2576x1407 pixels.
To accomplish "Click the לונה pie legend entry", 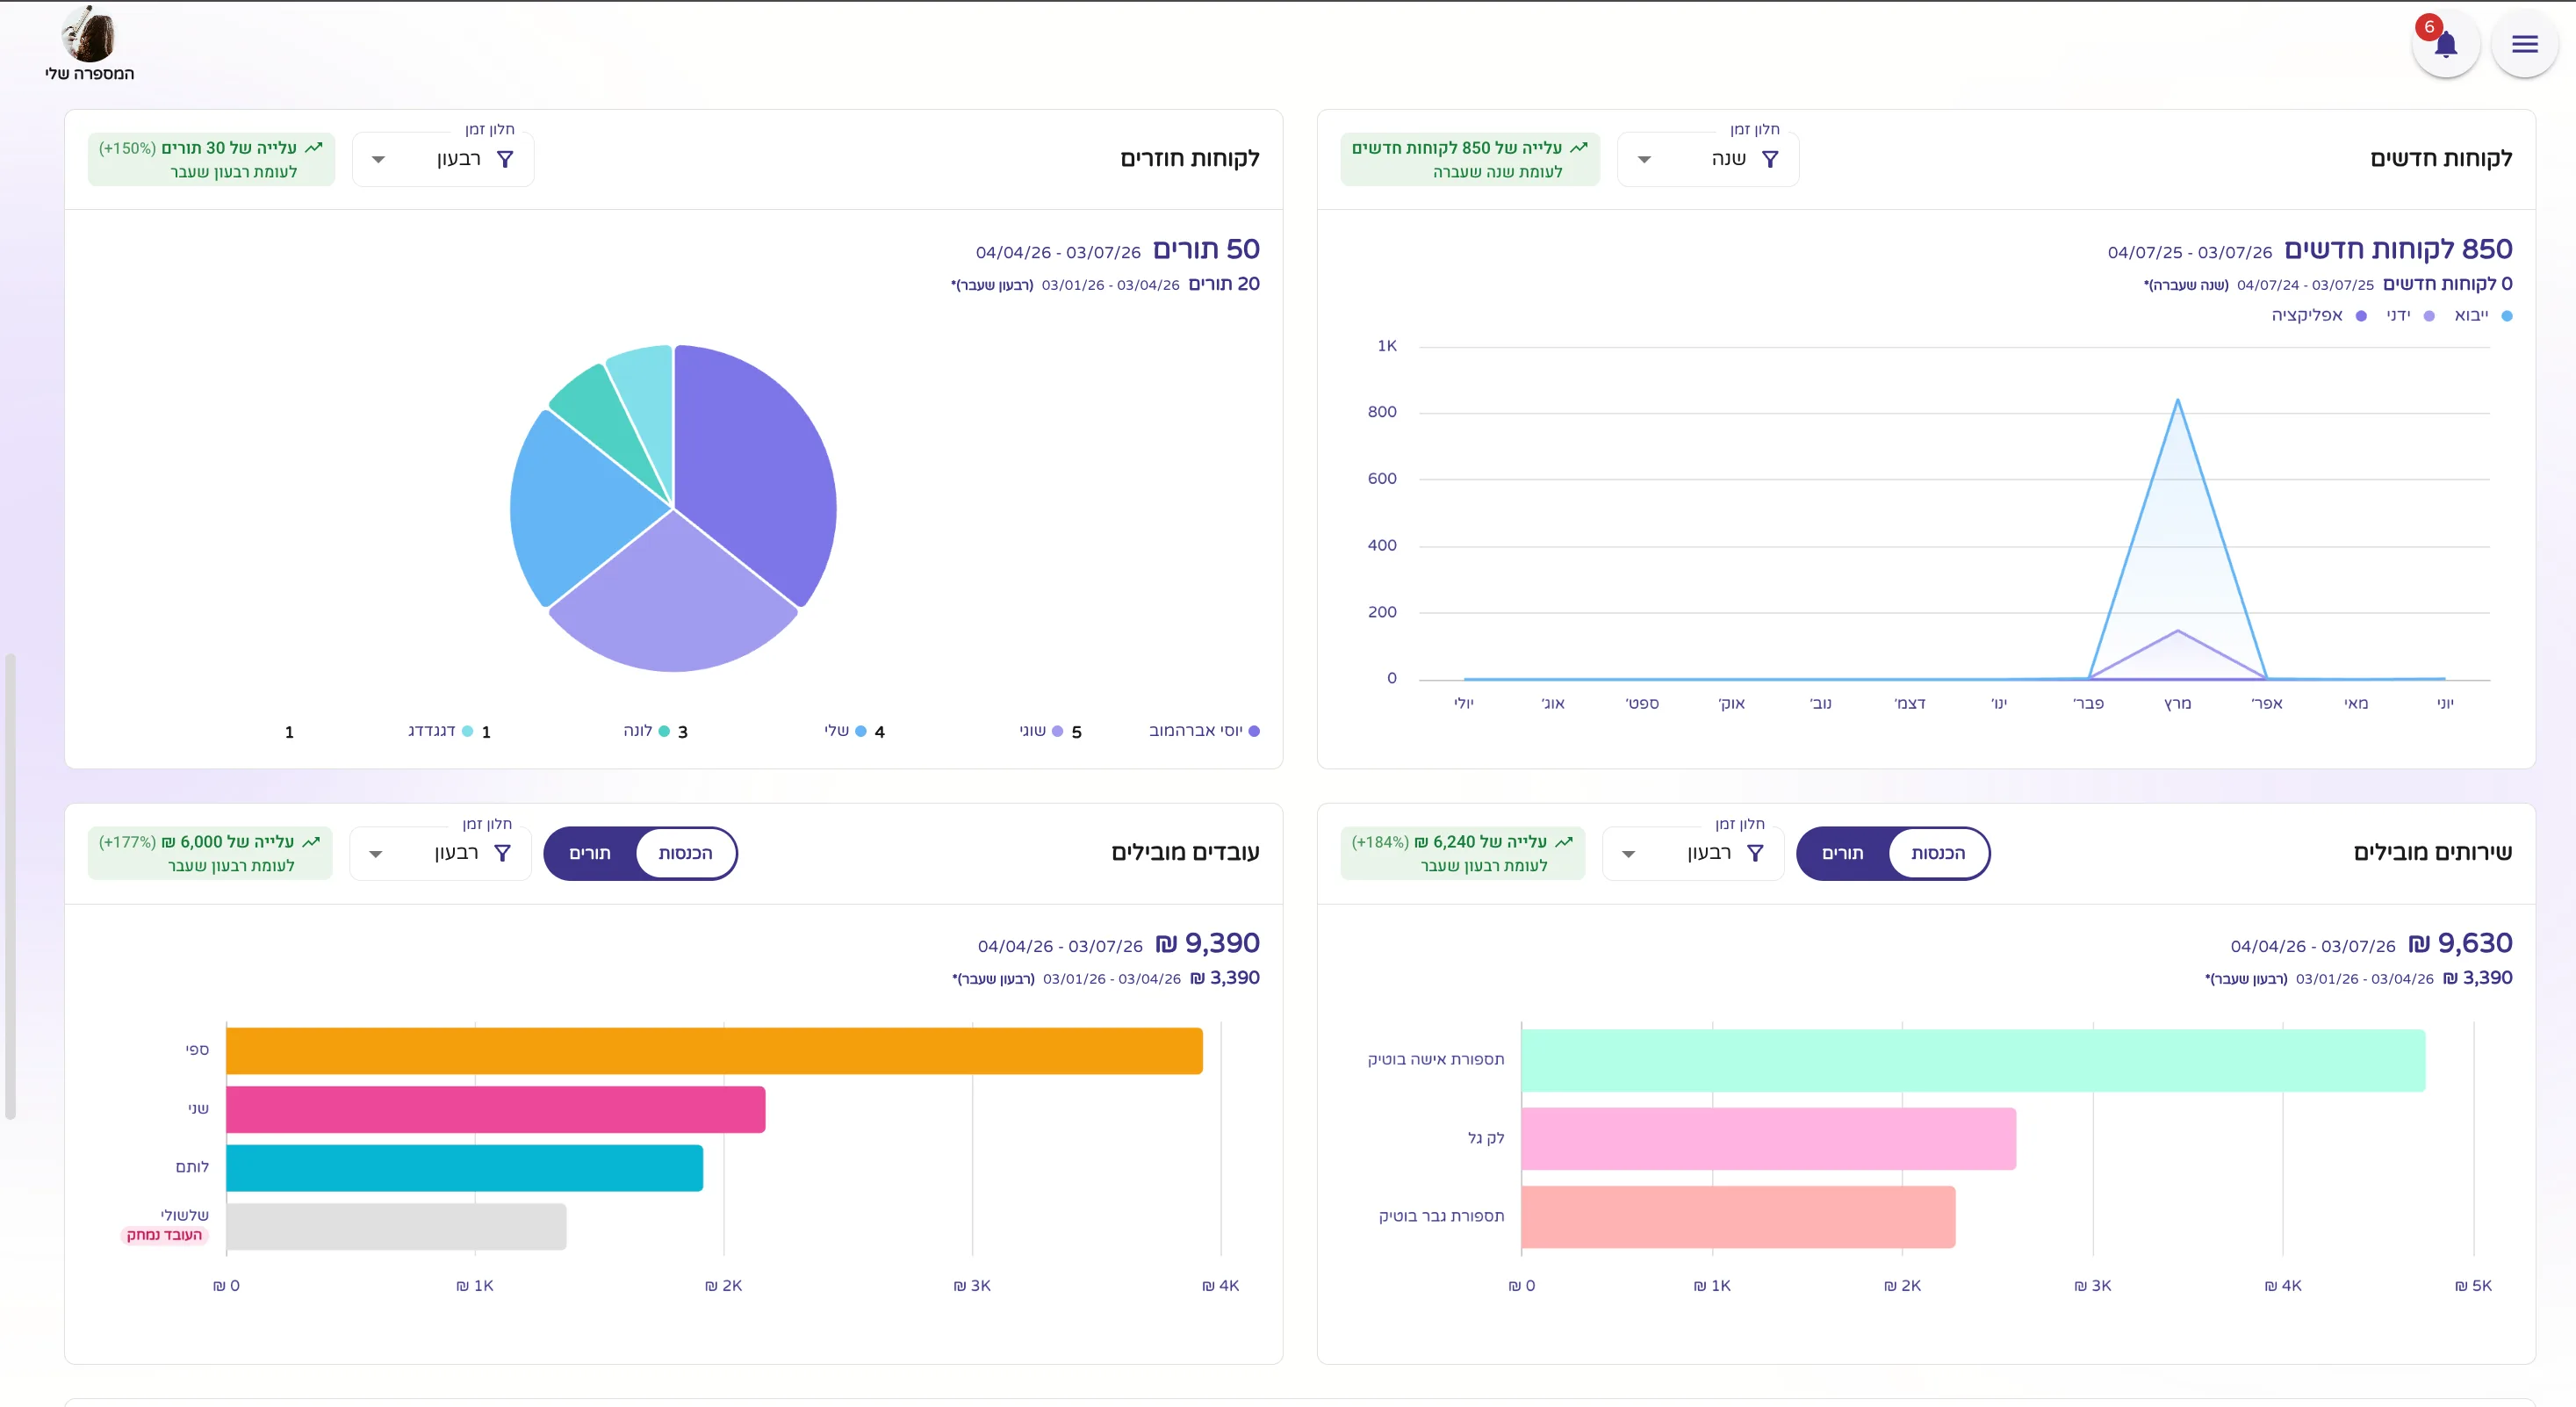I will pos(647,731).
